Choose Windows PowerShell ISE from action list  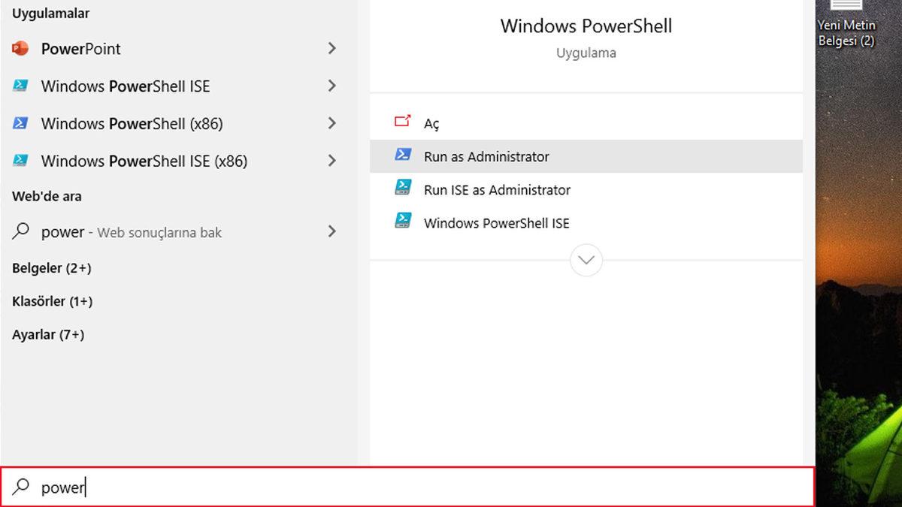(496, 223)
